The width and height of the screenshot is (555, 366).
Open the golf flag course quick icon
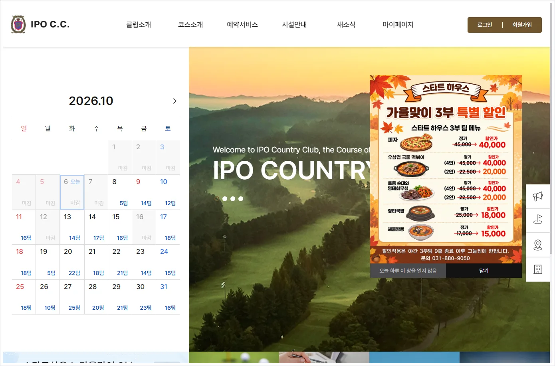pyautogui.click(x=538, y=220)
